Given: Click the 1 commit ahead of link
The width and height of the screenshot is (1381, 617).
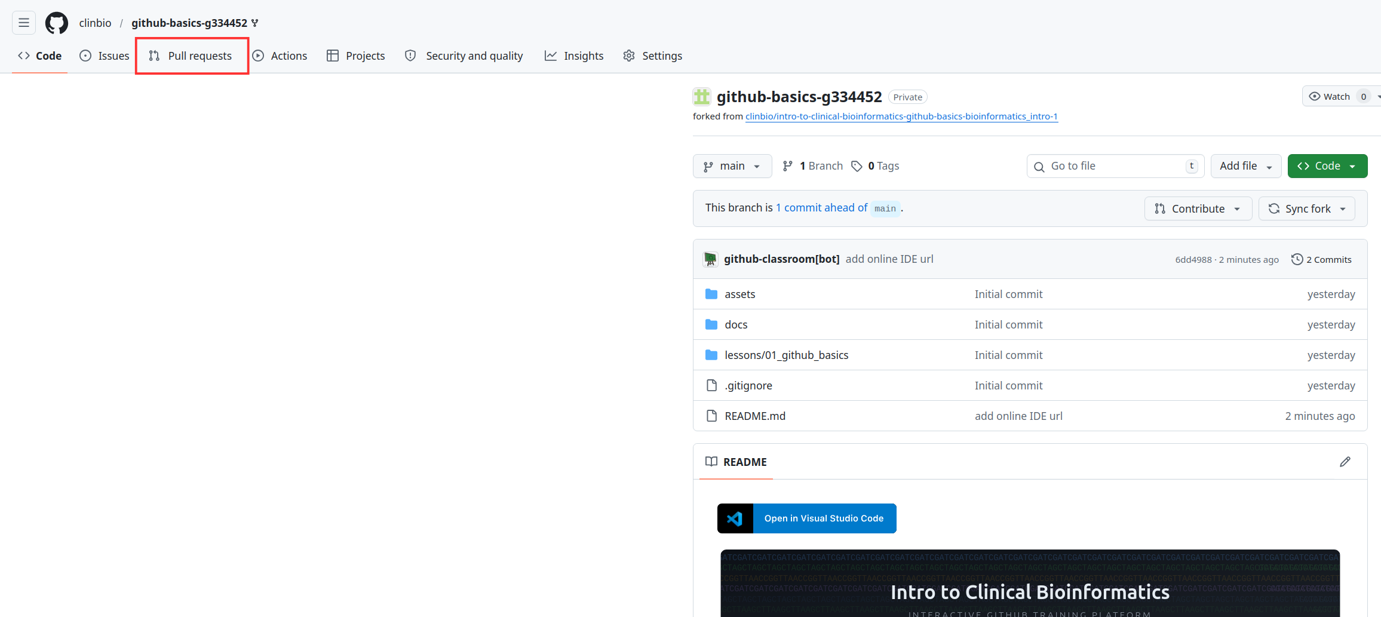Looking at the screenshot, I should coord(821,207).
